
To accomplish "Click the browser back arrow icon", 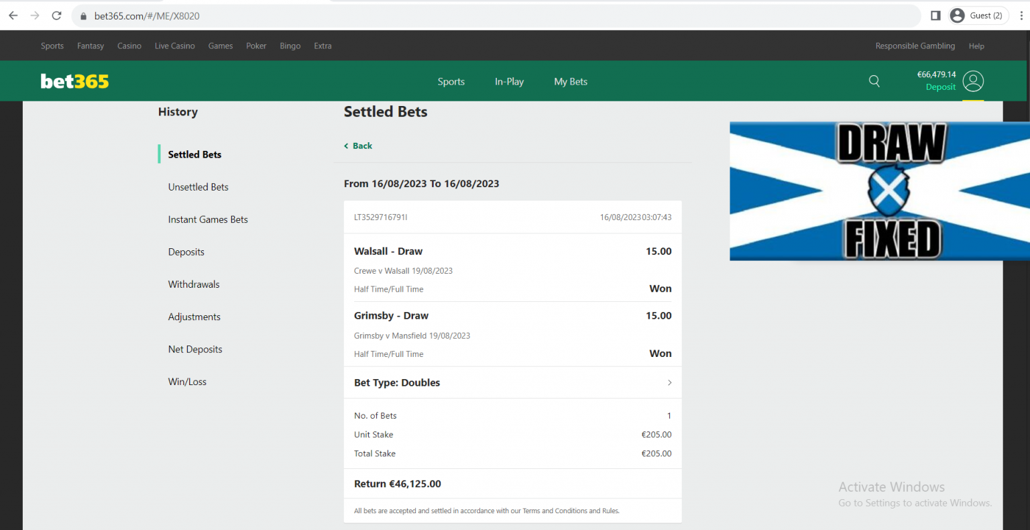I will point(13,15).
